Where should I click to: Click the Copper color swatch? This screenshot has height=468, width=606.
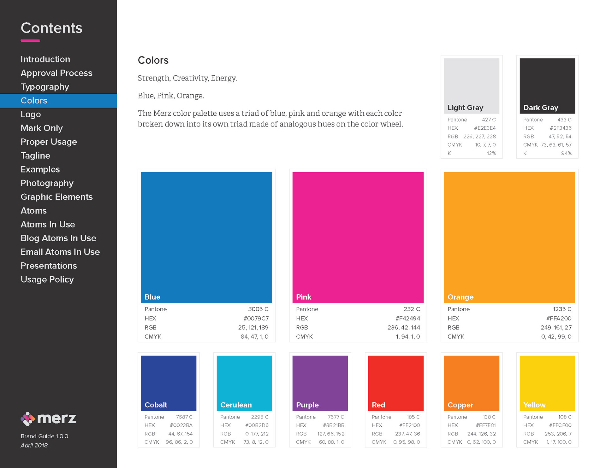click(472, 383)
